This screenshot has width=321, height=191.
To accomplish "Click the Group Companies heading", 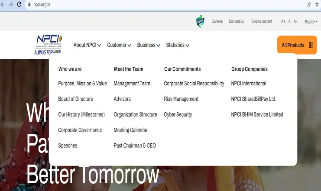I will click(250, 69).
